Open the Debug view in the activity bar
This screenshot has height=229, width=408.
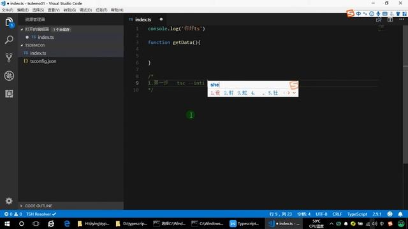[x=9, y=76]
